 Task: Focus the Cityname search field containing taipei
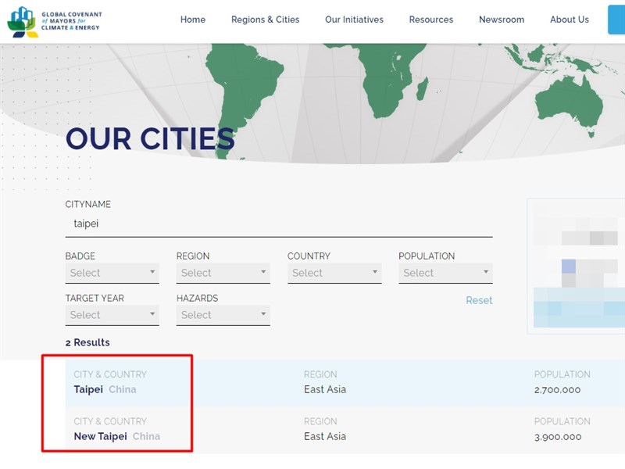[x=279, y=224]
